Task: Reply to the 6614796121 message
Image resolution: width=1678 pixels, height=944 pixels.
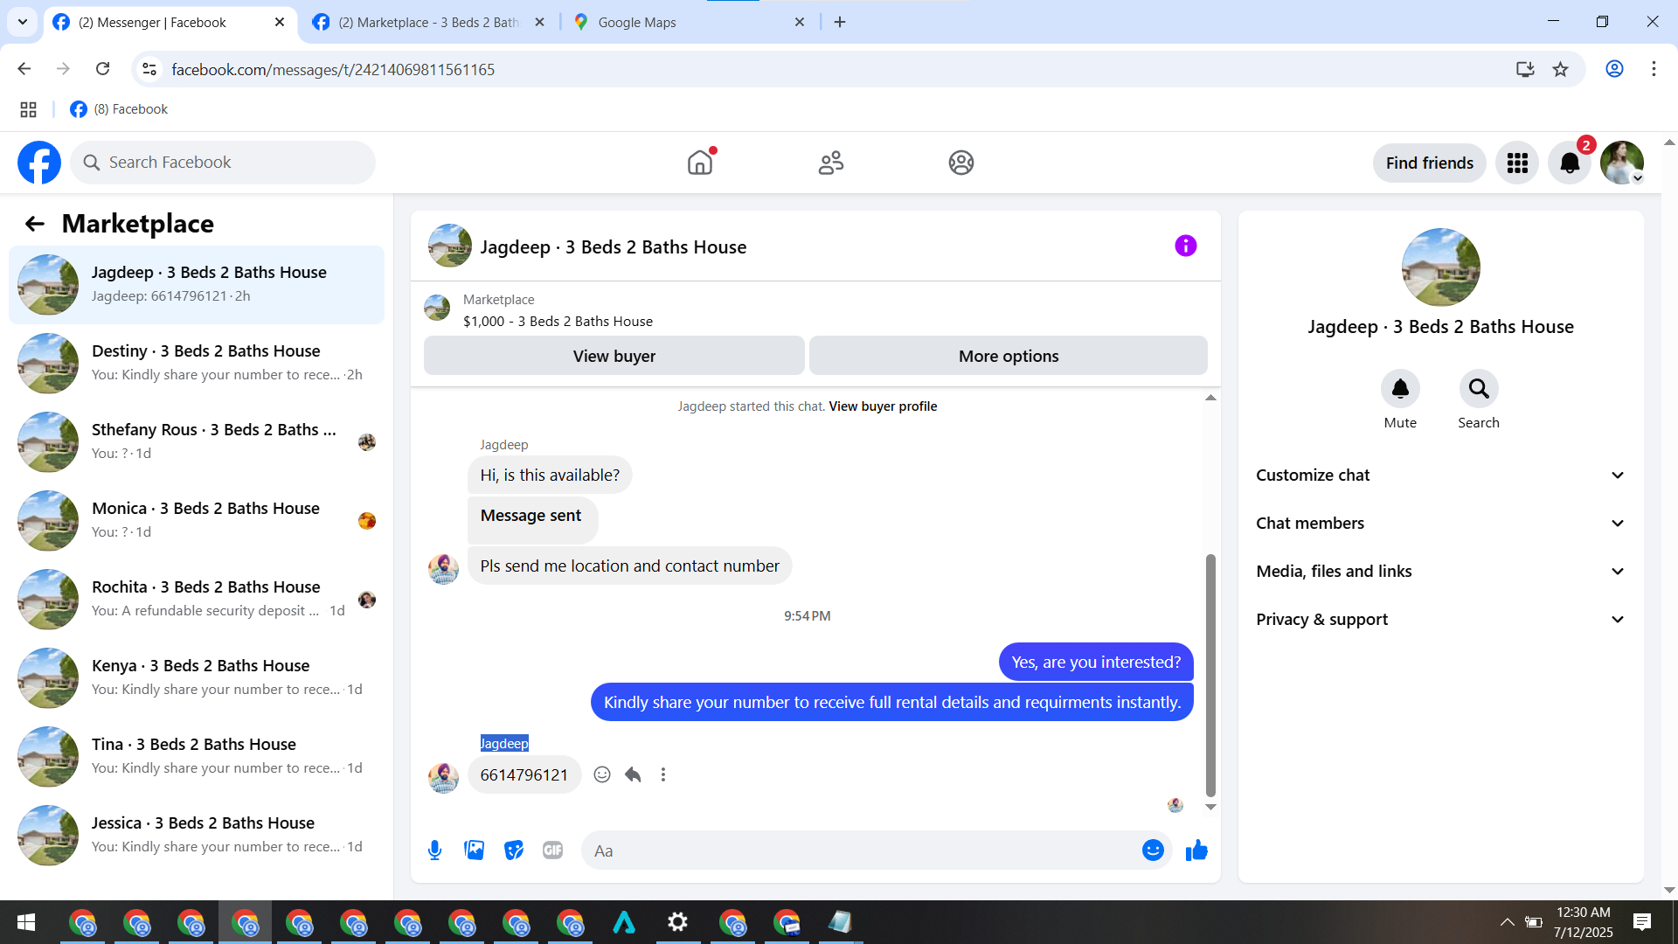Action: 633,774
